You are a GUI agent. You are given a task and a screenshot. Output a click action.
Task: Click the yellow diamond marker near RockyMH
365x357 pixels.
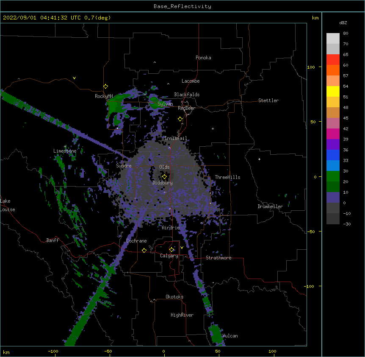click(106, 86)
